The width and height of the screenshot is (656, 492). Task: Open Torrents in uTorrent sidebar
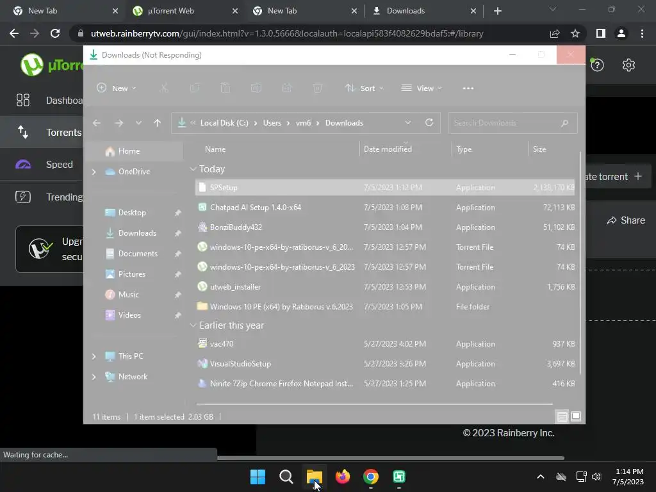[42, 132]
